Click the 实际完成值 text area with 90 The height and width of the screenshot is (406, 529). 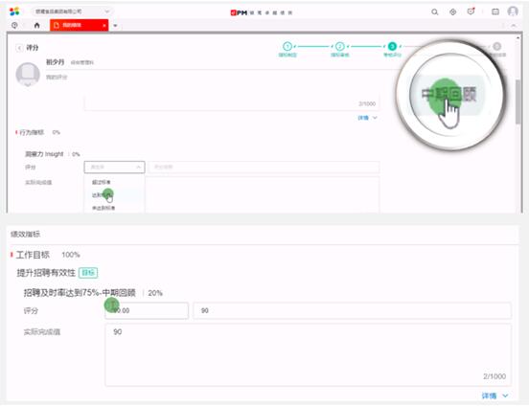click(x=308, y=354)
